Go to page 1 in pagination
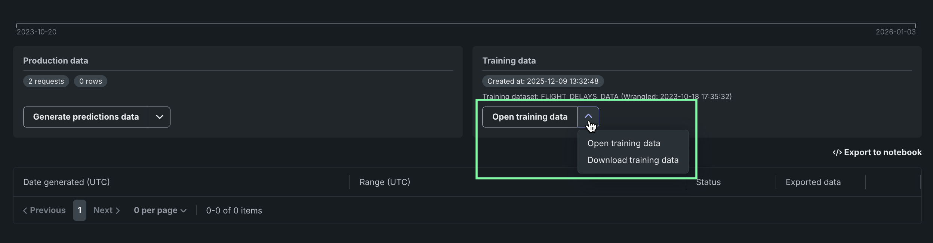933x243 pixels. [x=79, y=210]
